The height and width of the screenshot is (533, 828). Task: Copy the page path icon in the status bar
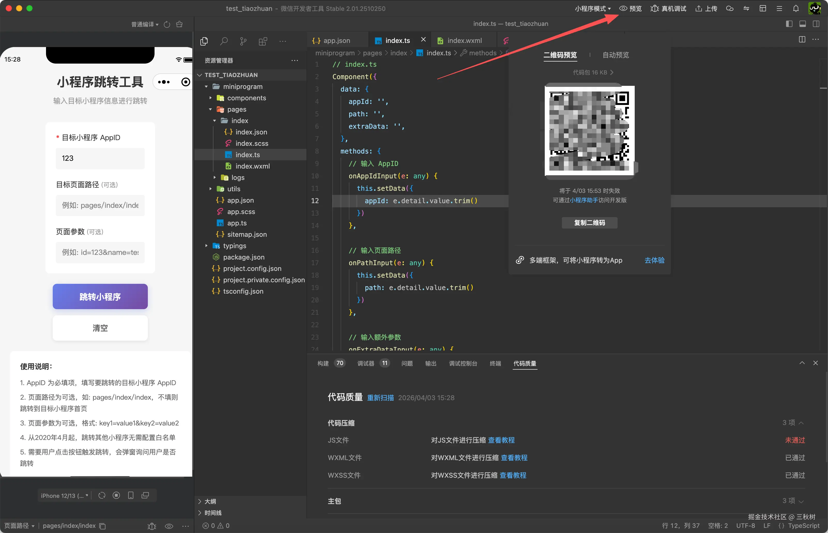point(102,526)
